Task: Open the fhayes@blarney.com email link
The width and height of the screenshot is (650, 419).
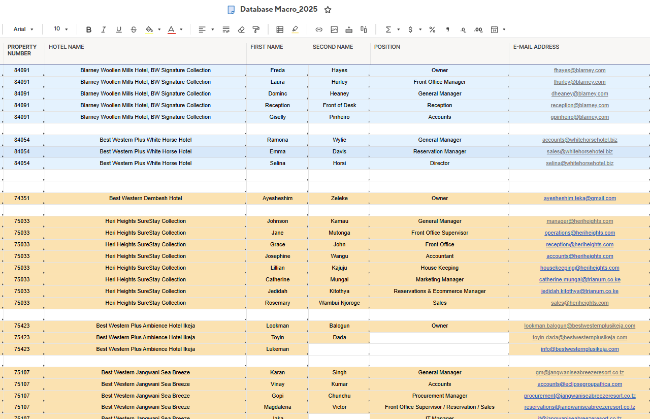Action: [x=579, y=71]
